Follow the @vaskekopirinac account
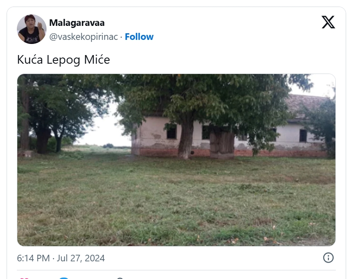This screenshot has width=349, height=279. click(139, 37)
